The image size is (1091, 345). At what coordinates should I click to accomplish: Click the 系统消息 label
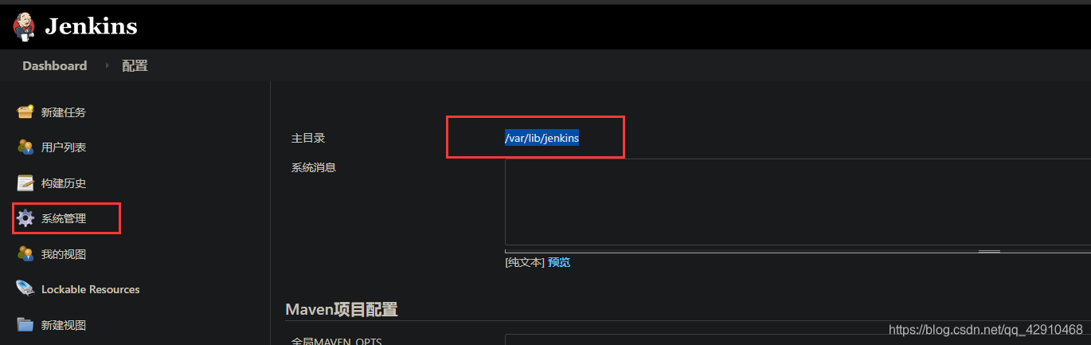(314, 167)
